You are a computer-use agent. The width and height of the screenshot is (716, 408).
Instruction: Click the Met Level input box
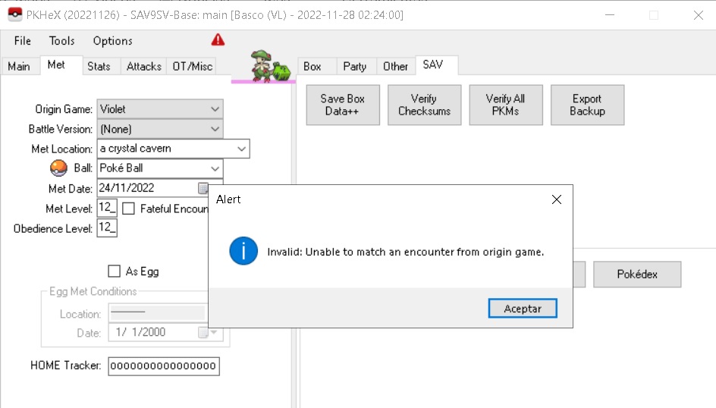tap(107, 208)
